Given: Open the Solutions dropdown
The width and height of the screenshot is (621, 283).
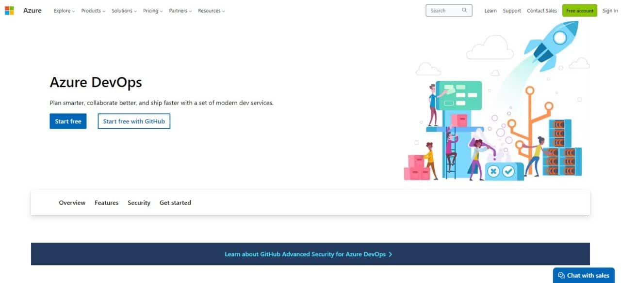Looking at the screenshot, I should point(124,11).
